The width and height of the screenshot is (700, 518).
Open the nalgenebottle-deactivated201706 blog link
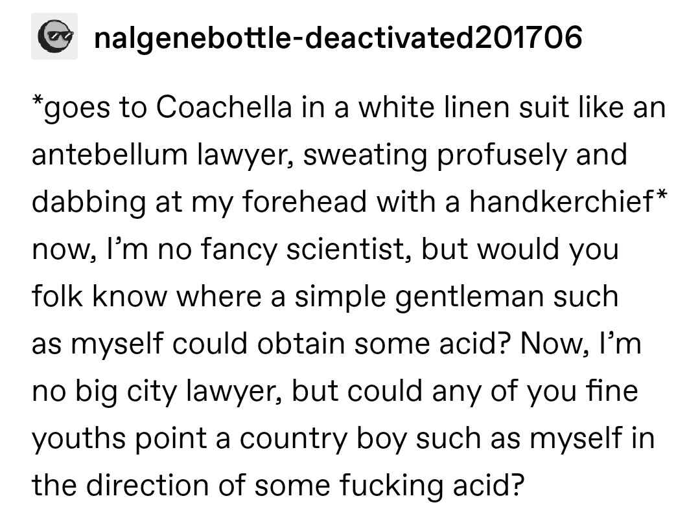(x=338, y=38)
